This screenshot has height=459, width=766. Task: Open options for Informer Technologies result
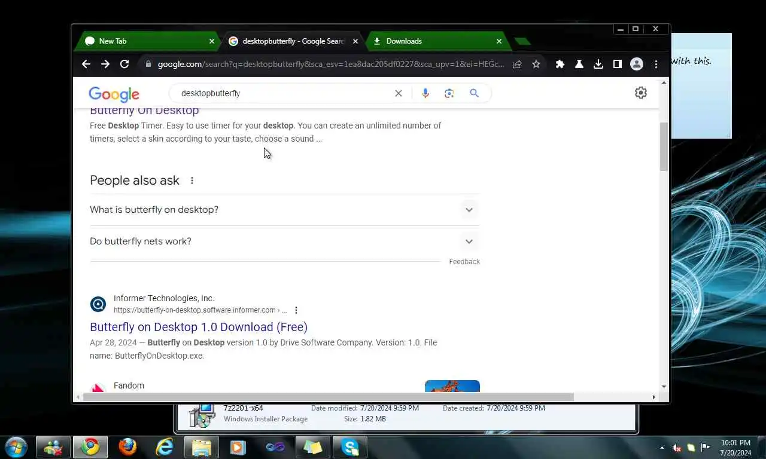pyautogui.click(x=296, y=310)
